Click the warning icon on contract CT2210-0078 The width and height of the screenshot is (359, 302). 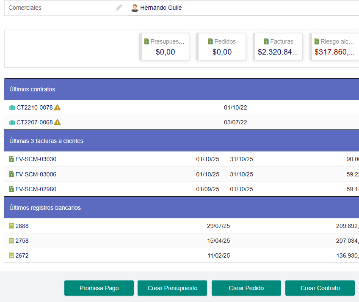[x=57, y=107]
